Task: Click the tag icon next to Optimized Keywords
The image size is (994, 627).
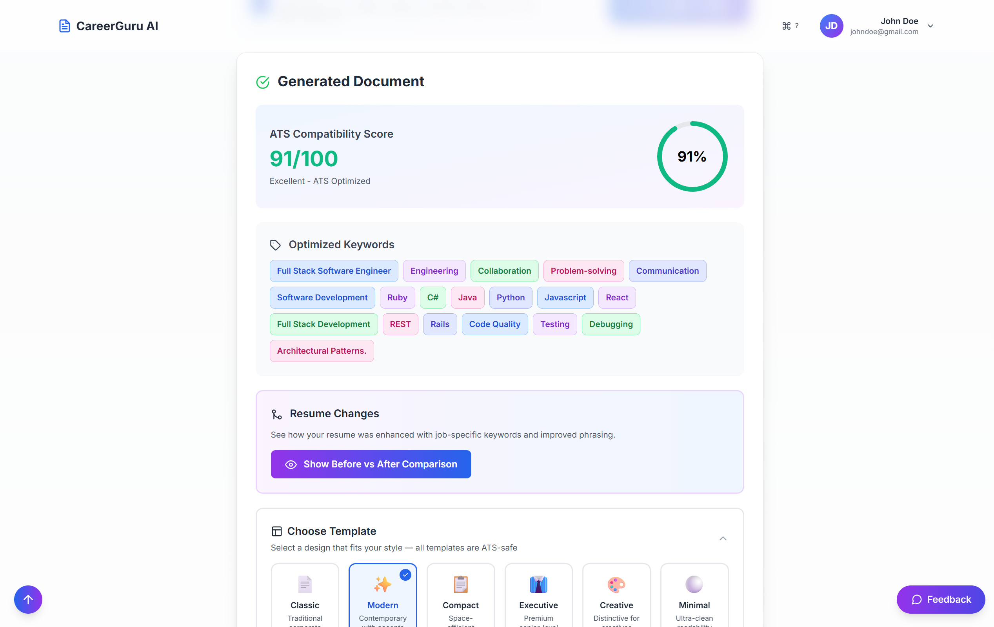Action: pyautogui.click(x=276, y=245)
